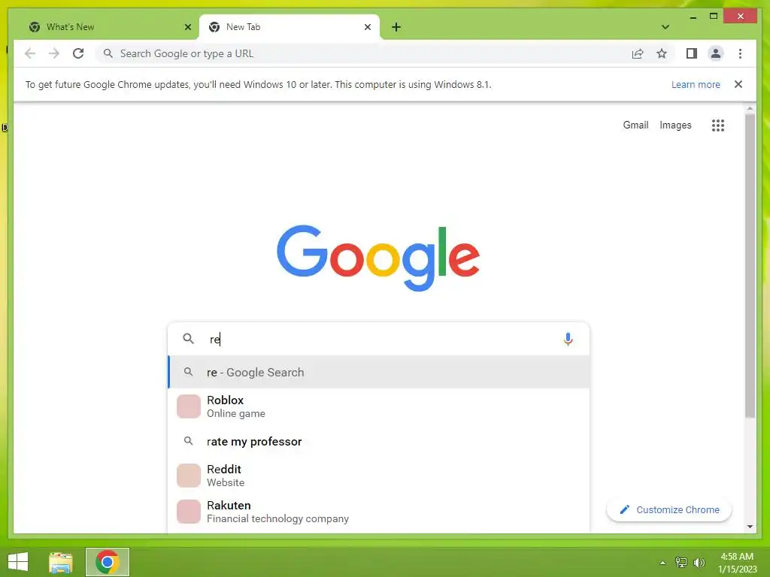Show hidden system tray icons
The height and width of the screenshot is (577, 770).
(662, 563)
